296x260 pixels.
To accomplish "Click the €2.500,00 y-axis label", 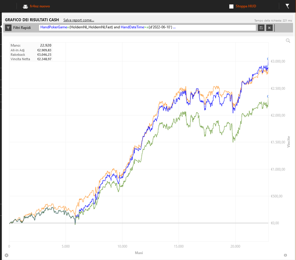I will pos(278,89).
